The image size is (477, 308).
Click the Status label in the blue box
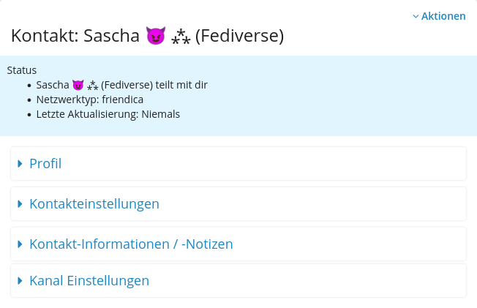click(x=22, y=70)
